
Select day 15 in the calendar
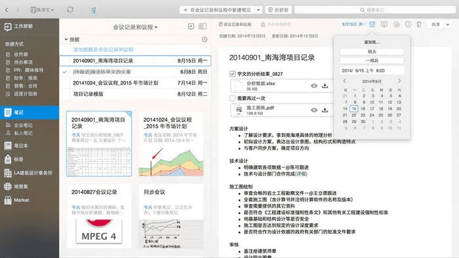point(354,109)
